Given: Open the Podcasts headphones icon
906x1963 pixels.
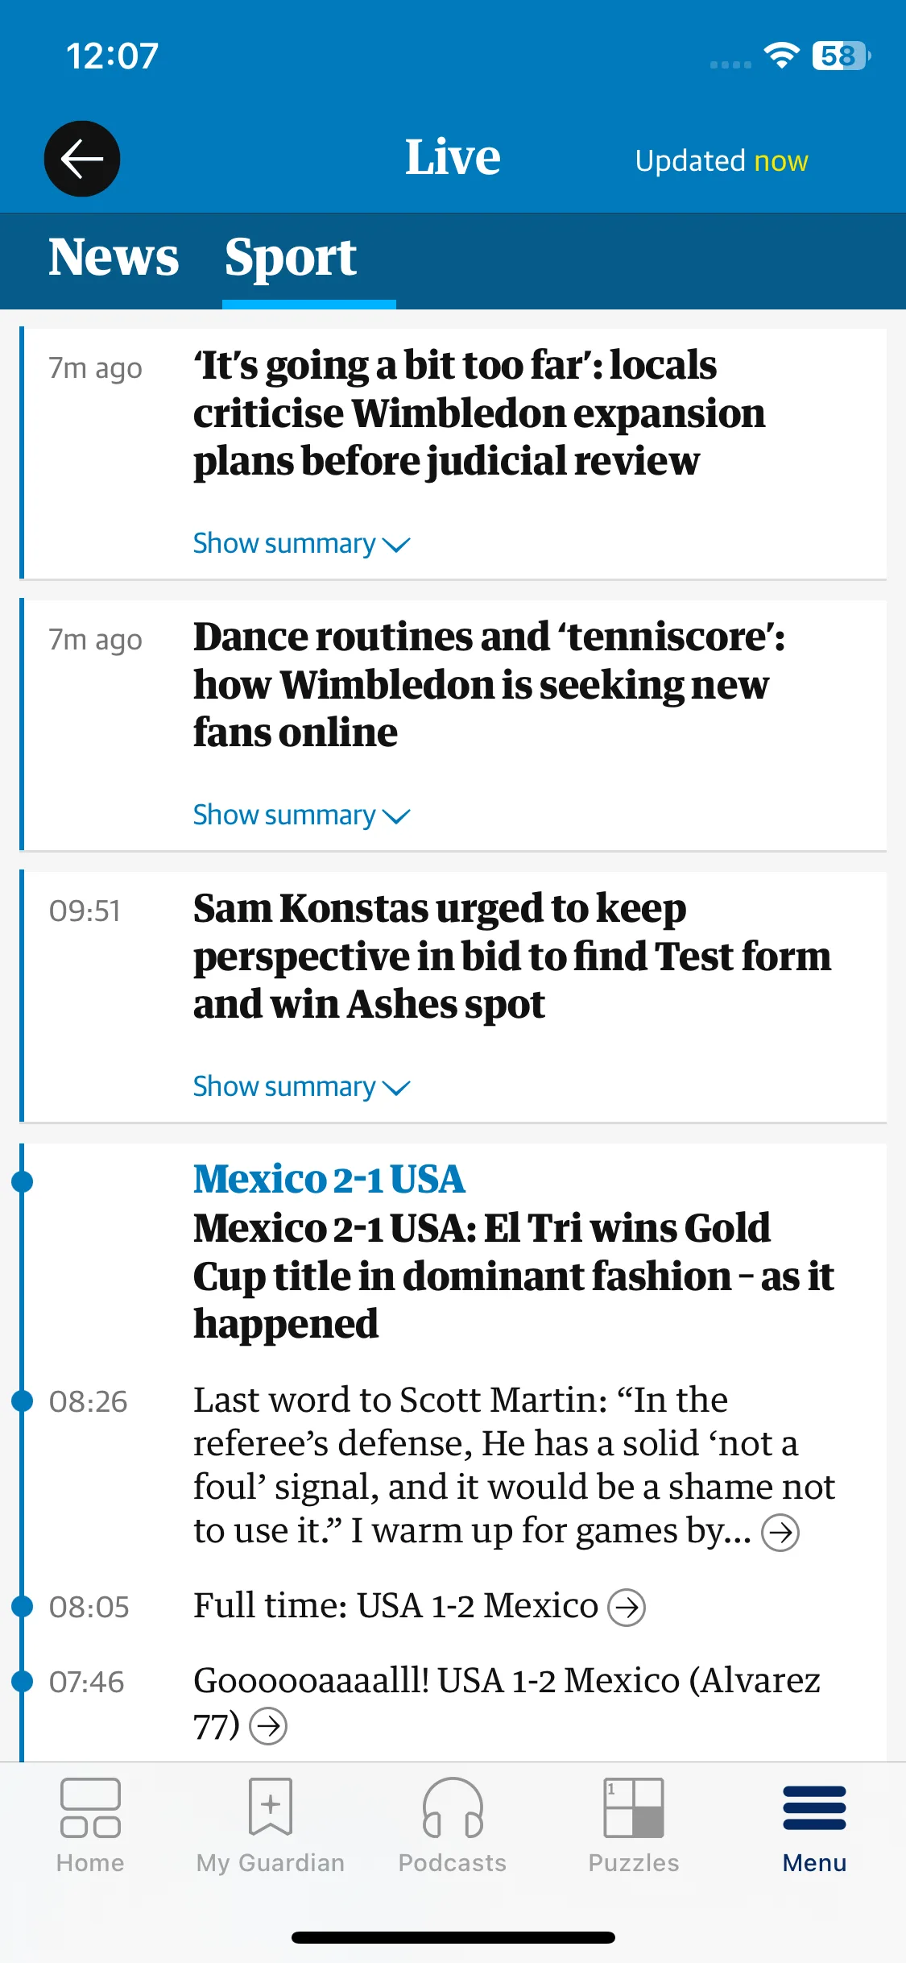Looking at the screenshot, I should pyautogui.click(x=453, y=1807).
